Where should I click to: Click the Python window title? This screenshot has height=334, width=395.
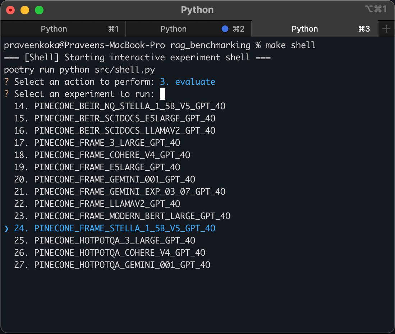point(197,10)
